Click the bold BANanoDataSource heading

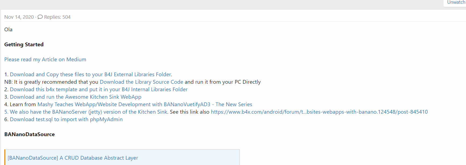pos(30,134)
